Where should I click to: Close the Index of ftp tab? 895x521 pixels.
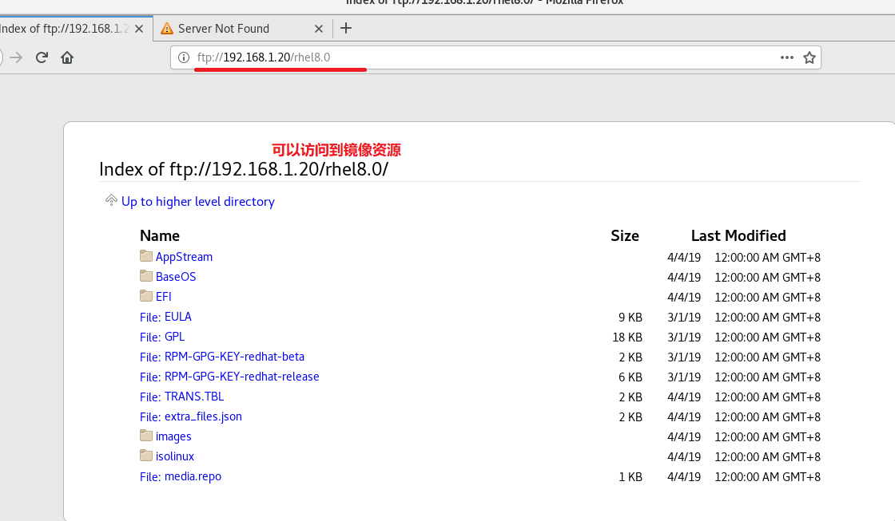139,29
